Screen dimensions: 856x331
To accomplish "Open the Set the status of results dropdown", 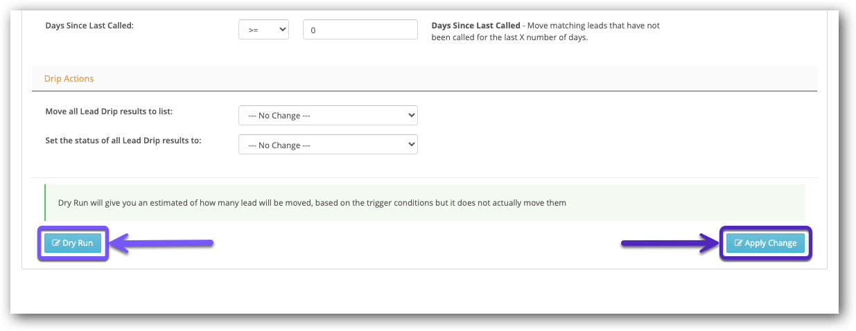I will tap(328, 145).
